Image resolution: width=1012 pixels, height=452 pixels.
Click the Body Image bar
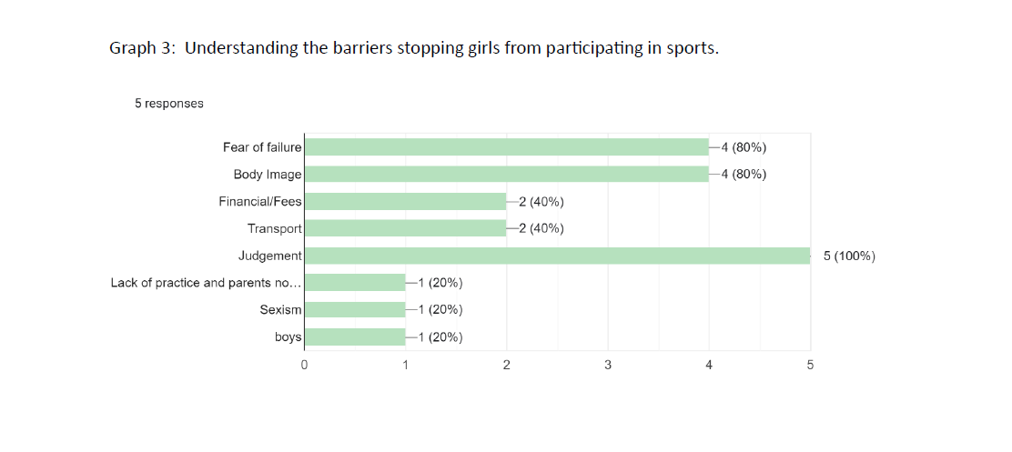(x=506, y=174)
